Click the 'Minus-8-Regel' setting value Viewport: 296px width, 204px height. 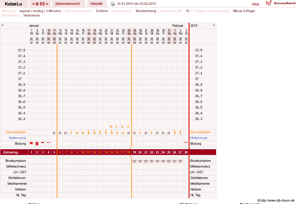point(244,11)
